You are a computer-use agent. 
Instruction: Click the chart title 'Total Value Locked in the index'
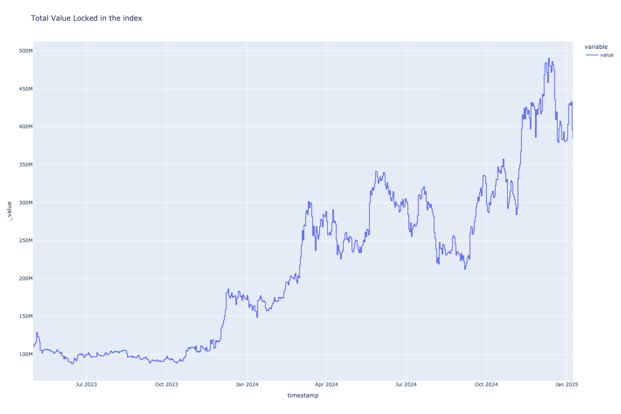[87, 18]
